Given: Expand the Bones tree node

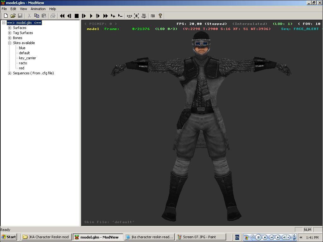Looking at the screenshot, I should pos(10,38).
